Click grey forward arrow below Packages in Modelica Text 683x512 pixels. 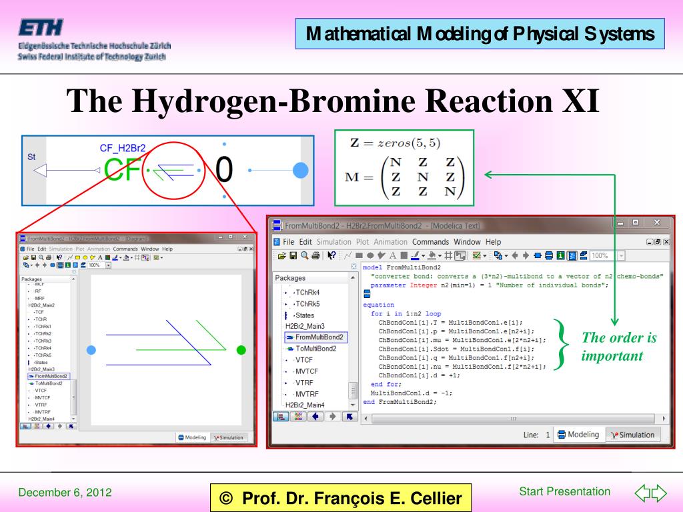(x=332, y=417)
